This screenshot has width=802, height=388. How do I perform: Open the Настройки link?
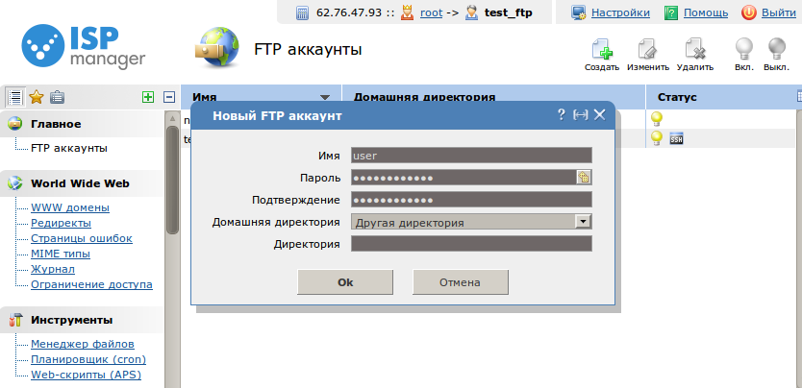(x=620, y=12)
